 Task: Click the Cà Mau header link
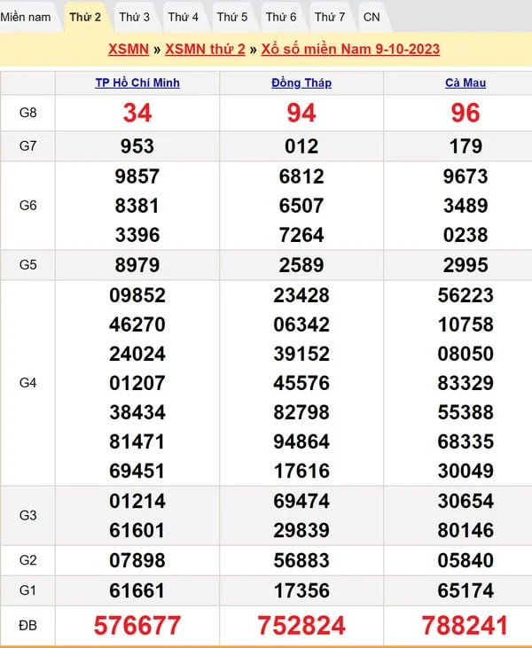pos(465,82)
